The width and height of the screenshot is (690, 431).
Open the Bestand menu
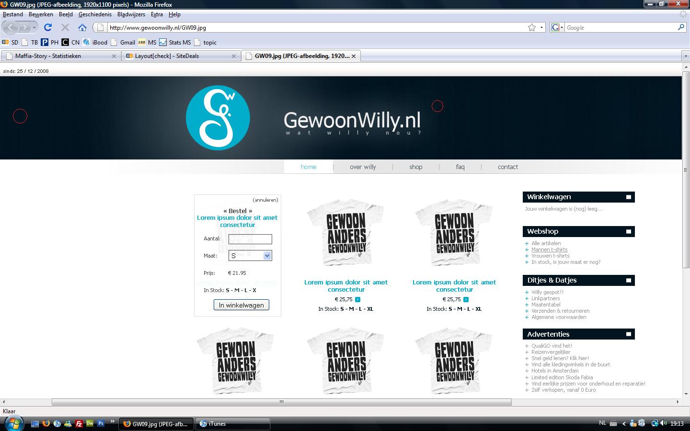coord(13,14)
